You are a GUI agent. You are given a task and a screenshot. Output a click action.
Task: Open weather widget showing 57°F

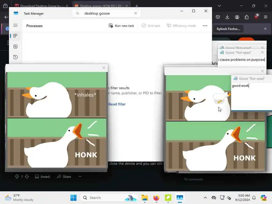19,198
